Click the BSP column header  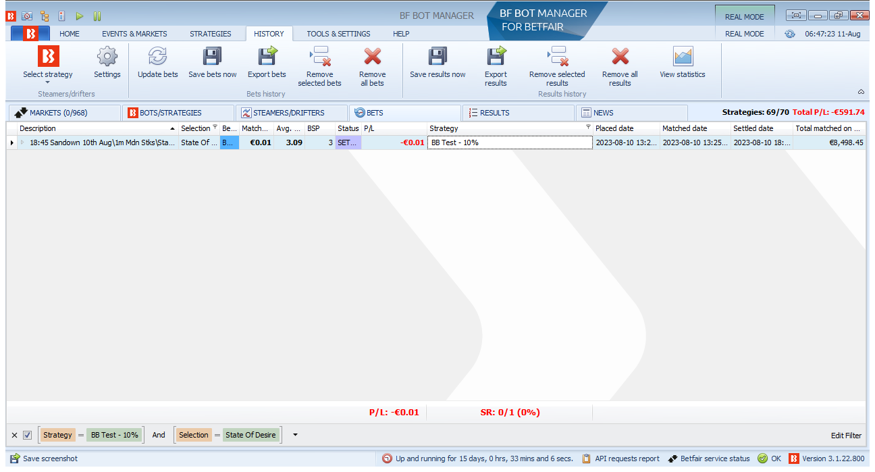tap(320, 128)
